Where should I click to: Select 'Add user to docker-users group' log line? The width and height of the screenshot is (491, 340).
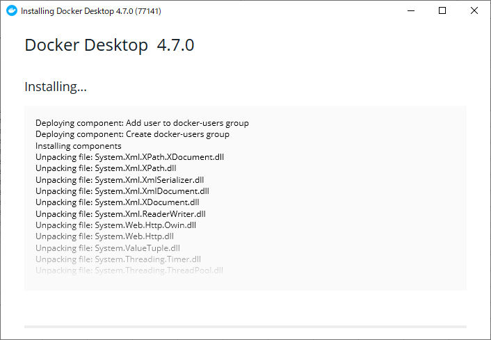142,123
